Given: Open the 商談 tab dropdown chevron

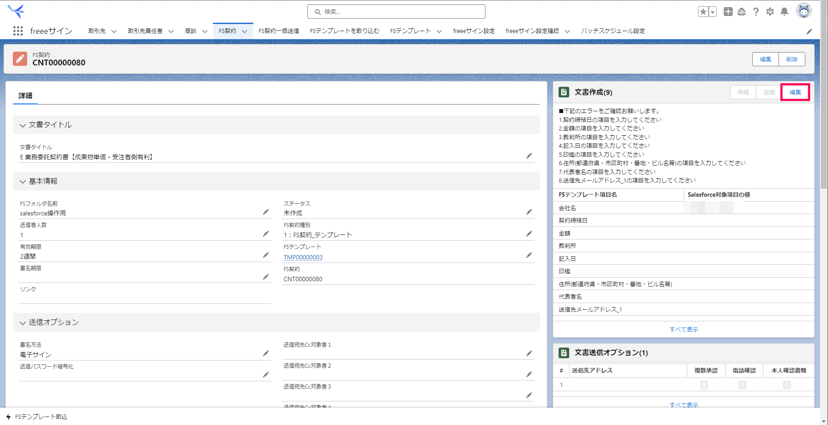Looking at the screenshot, I should pyautogui.click(x=205, y=31).
